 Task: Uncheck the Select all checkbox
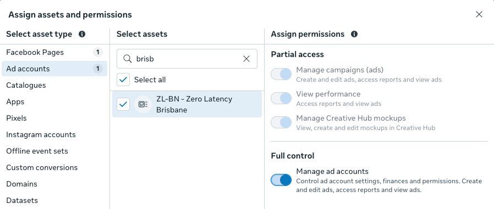(123, 80)
